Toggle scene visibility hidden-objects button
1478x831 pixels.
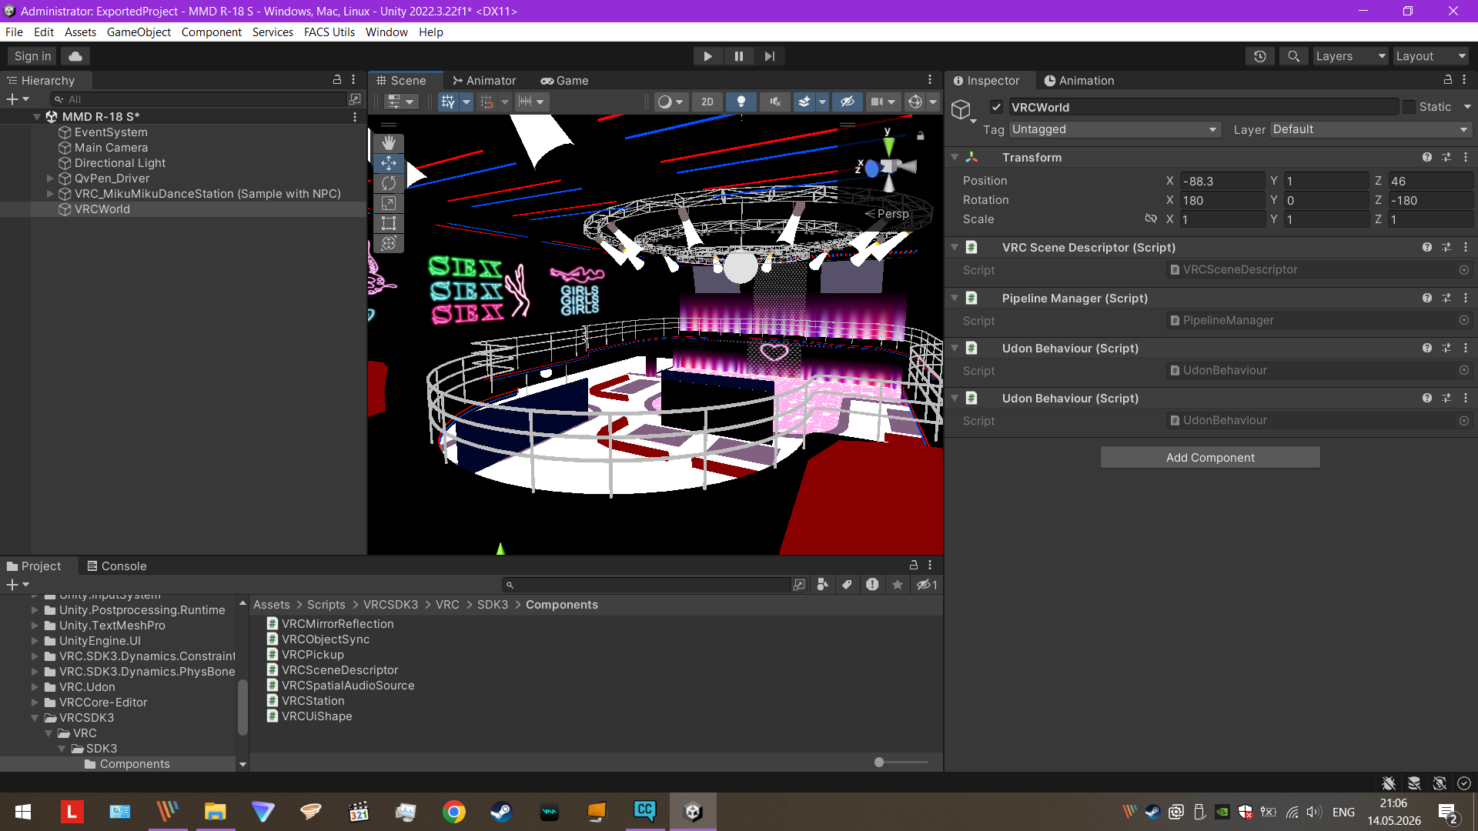tap(848, 102)
